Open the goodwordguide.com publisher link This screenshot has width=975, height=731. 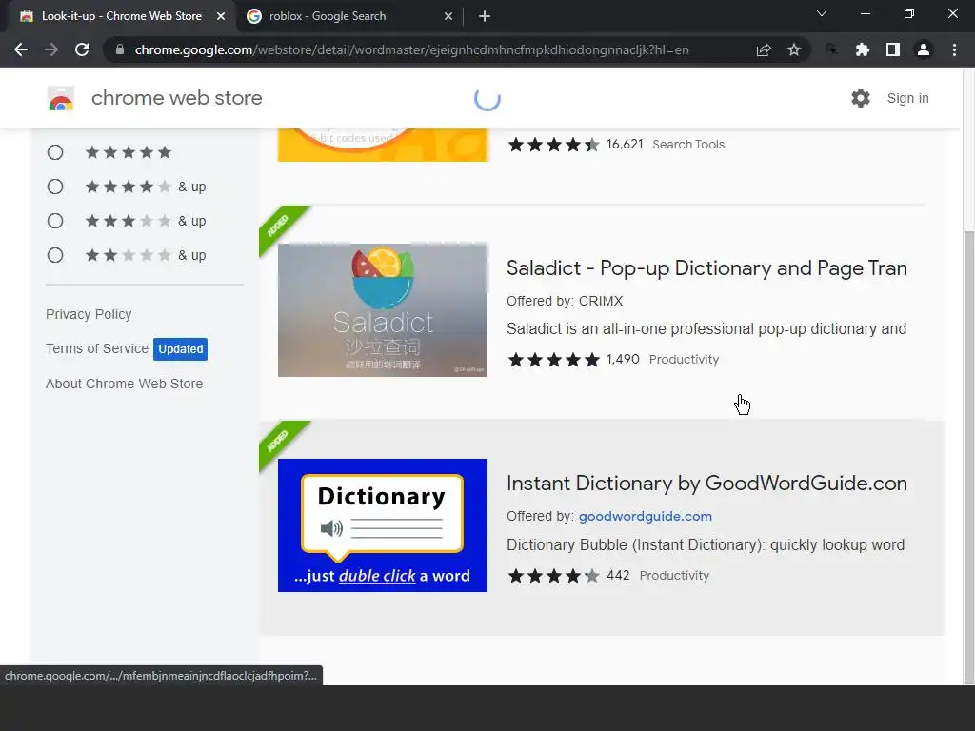click(x=646, y=516)
